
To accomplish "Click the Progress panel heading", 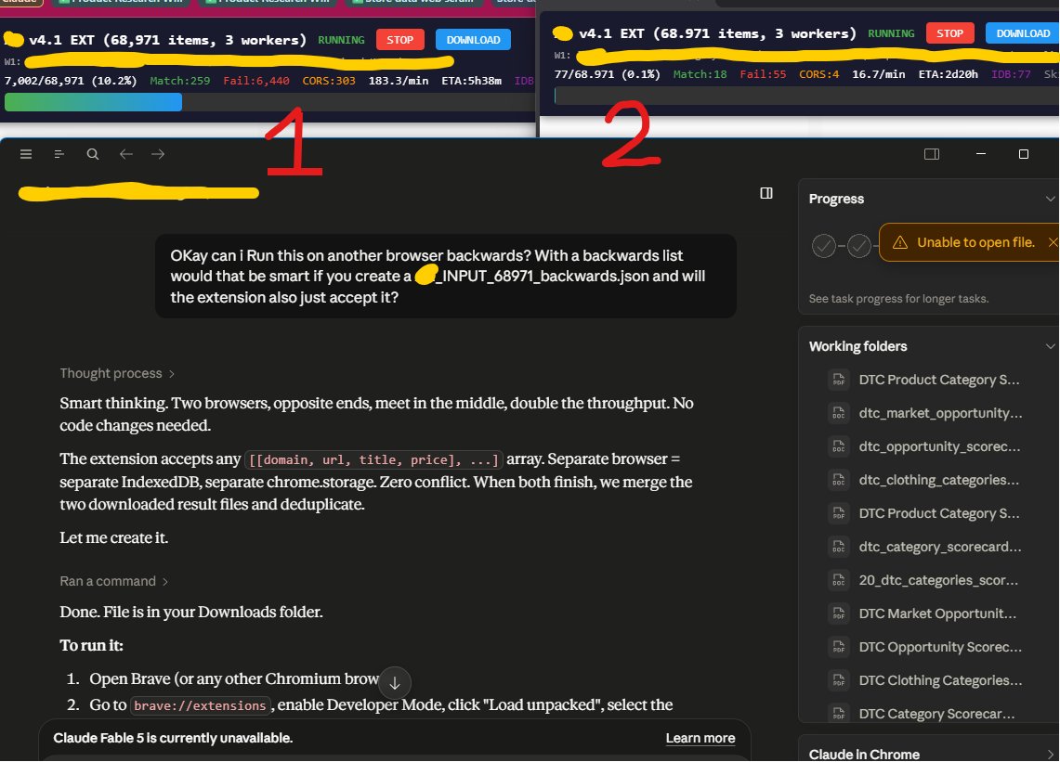I will [x=836, y=199].
